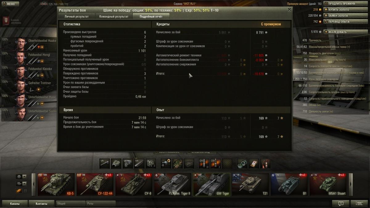
Task: Click the Продлить премиум button
Action: click(345, 4)
